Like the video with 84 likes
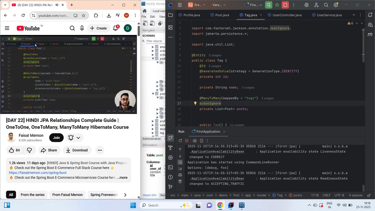 pyautogui.click(x=14, y=150)
